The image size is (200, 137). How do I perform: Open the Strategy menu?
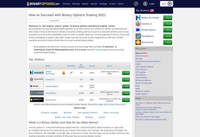[103, 4]
